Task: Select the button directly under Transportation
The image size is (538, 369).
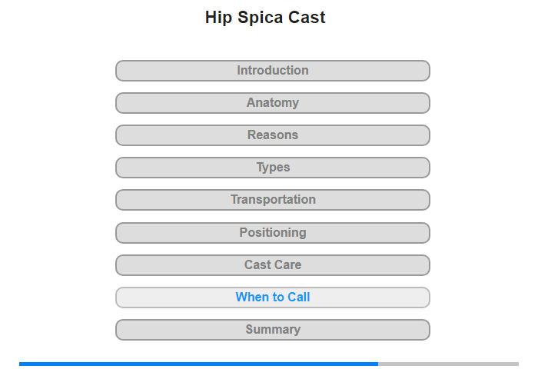Action: pos(273,233)
